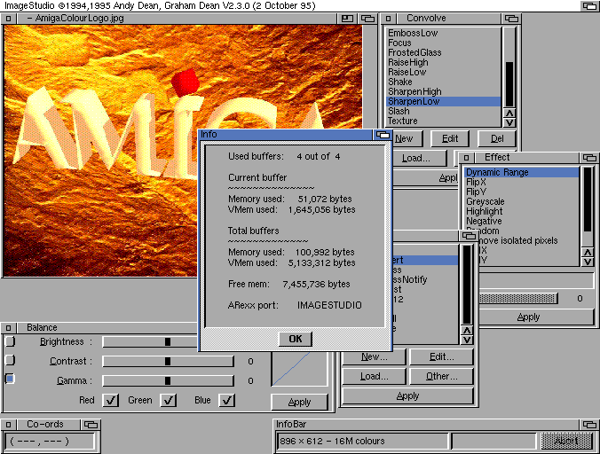Toggle the Green channel checkbox

point(169,400)
